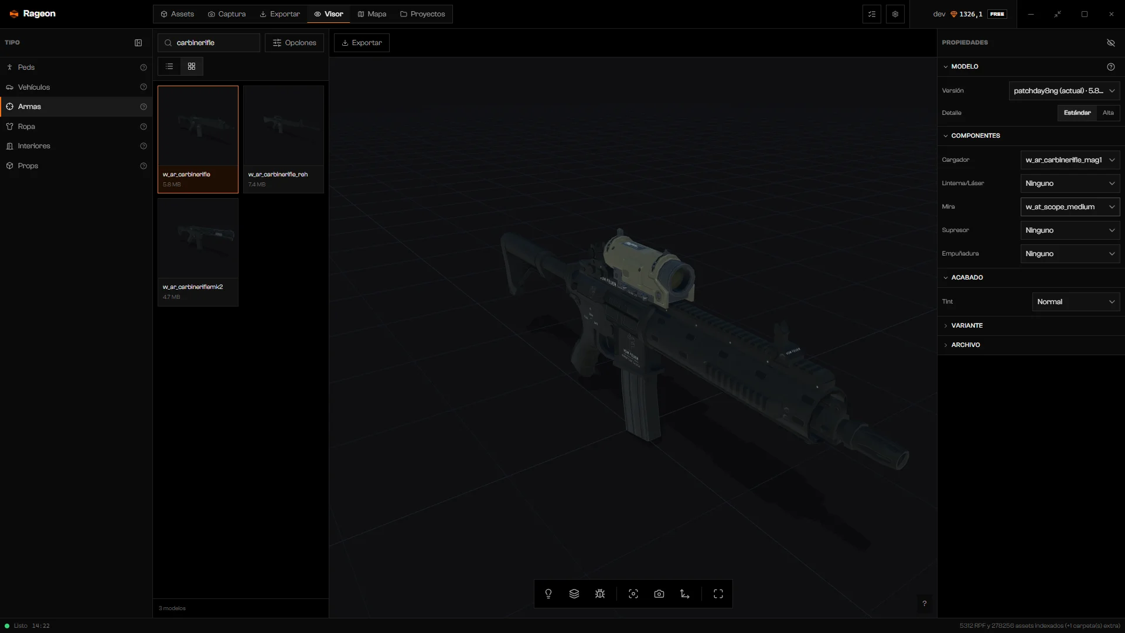Toggle lighting with the lightbulb icon
The width and height of the screenshot is (1125, 633).
click(x=548, y=594)
